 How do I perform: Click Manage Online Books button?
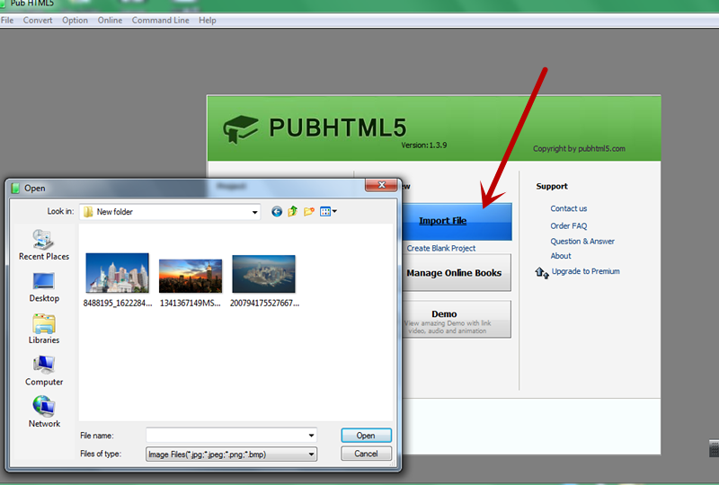point(457,273)
